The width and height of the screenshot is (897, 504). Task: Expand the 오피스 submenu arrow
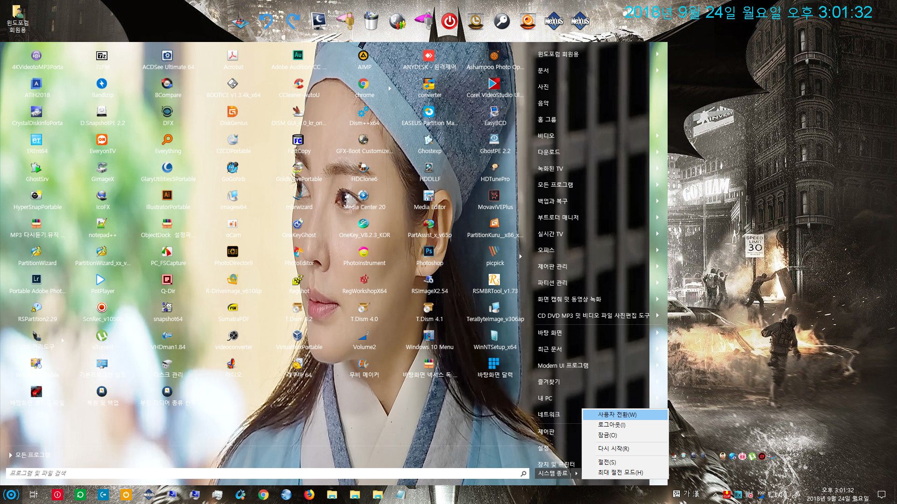(657, 250)
